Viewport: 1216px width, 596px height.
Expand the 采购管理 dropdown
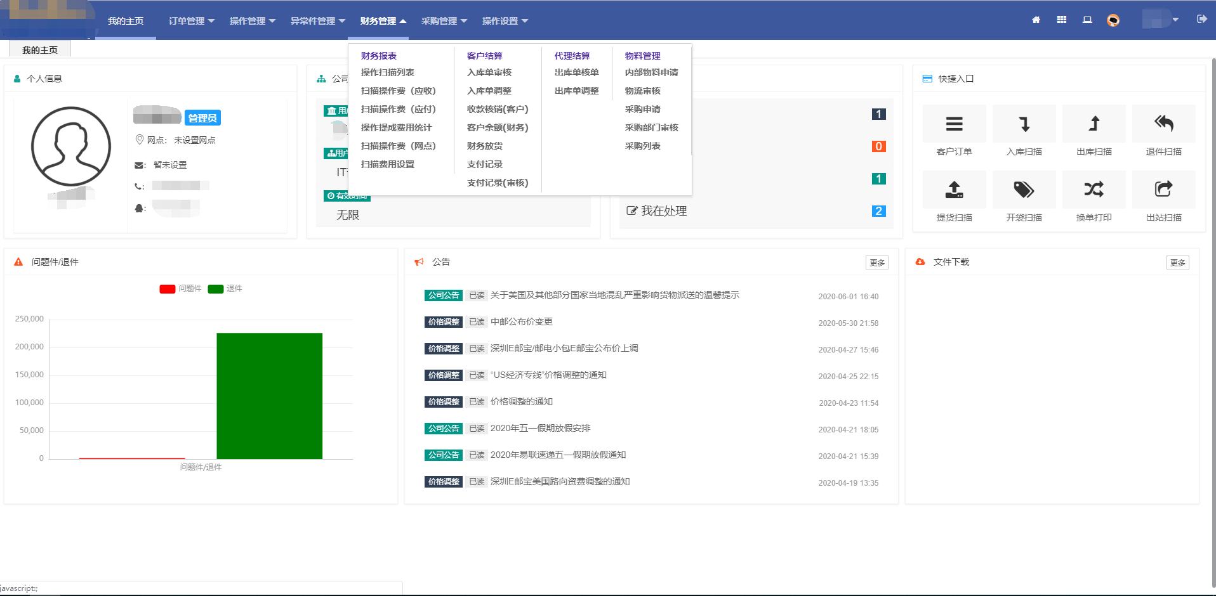coord(443,20)
